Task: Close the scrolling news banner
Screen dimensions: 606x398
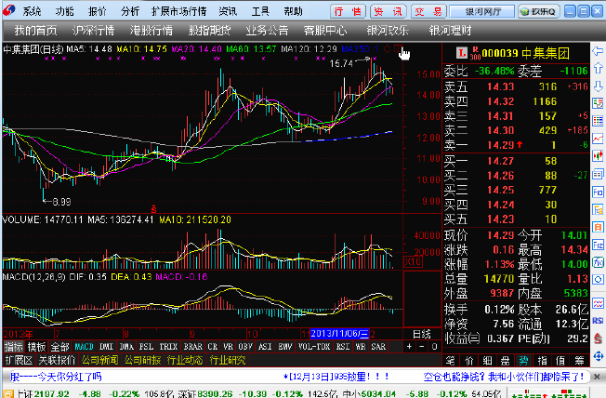Action: [x=597, y=377]
